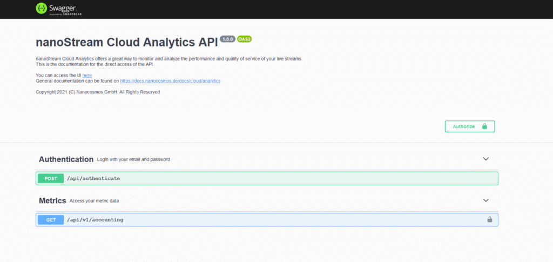
Task: Open the docs.nanocosmos.de documentation link
Action: coord(170,80)
